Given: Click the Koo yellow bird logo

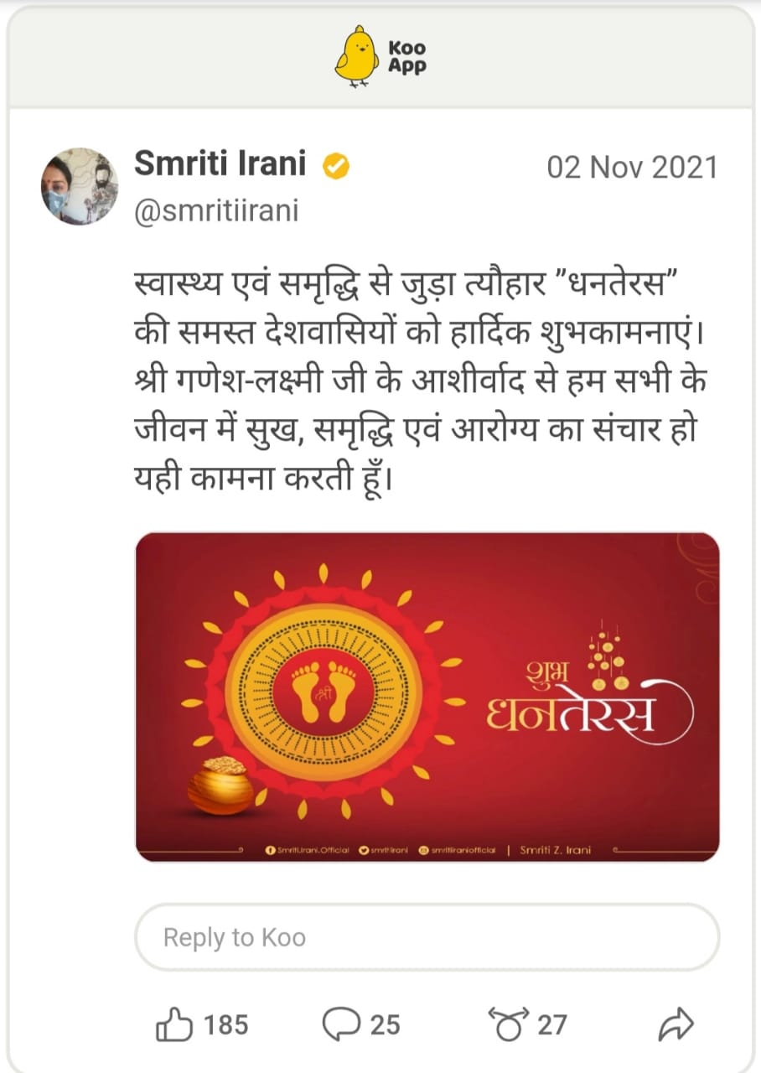Looking at the screenshot, I should tap(357, 55).
